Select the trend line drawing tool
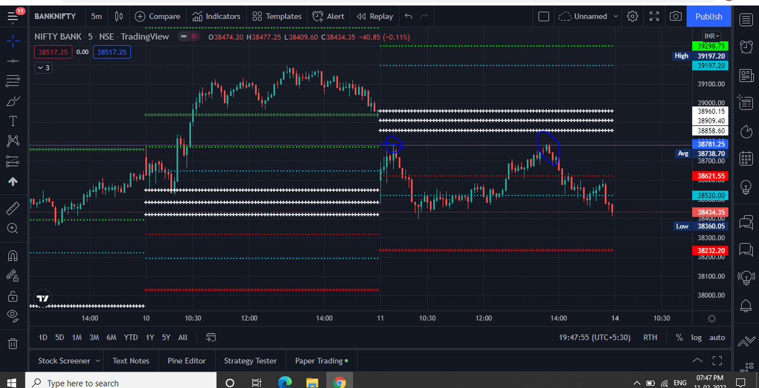759x388 pixels. 12,61
